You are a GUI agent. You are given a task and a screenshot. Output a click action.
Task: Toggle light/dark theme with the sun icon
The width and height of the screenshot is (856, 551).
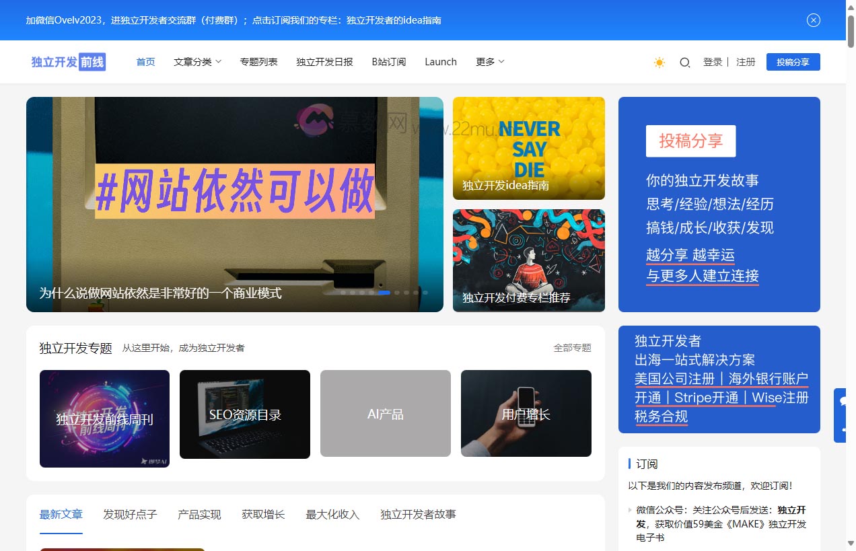point(658,62)
